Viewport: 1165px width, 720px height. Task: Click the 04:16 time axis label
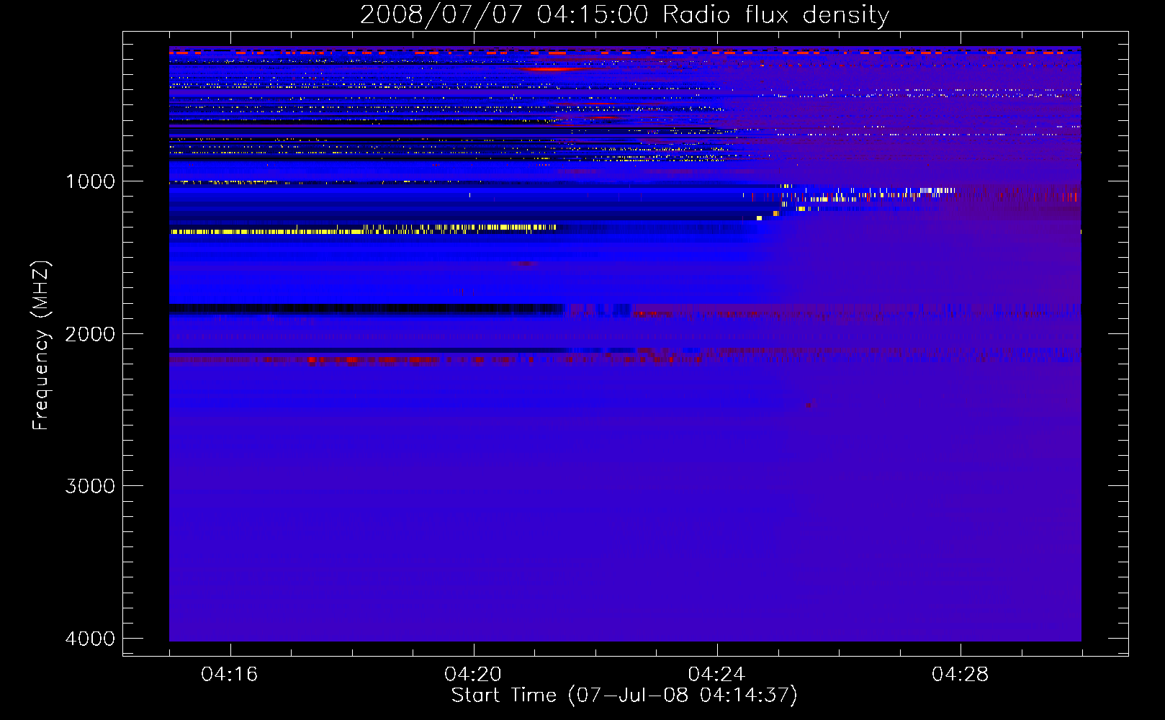point(230,675)
